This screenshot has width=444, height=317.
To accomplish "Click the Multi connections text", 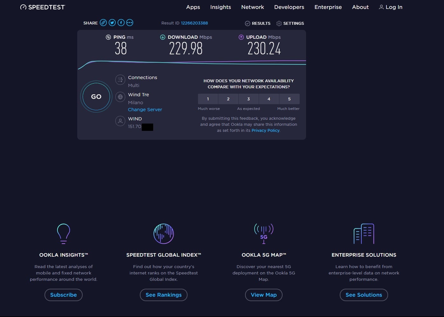I will (133, 85).
